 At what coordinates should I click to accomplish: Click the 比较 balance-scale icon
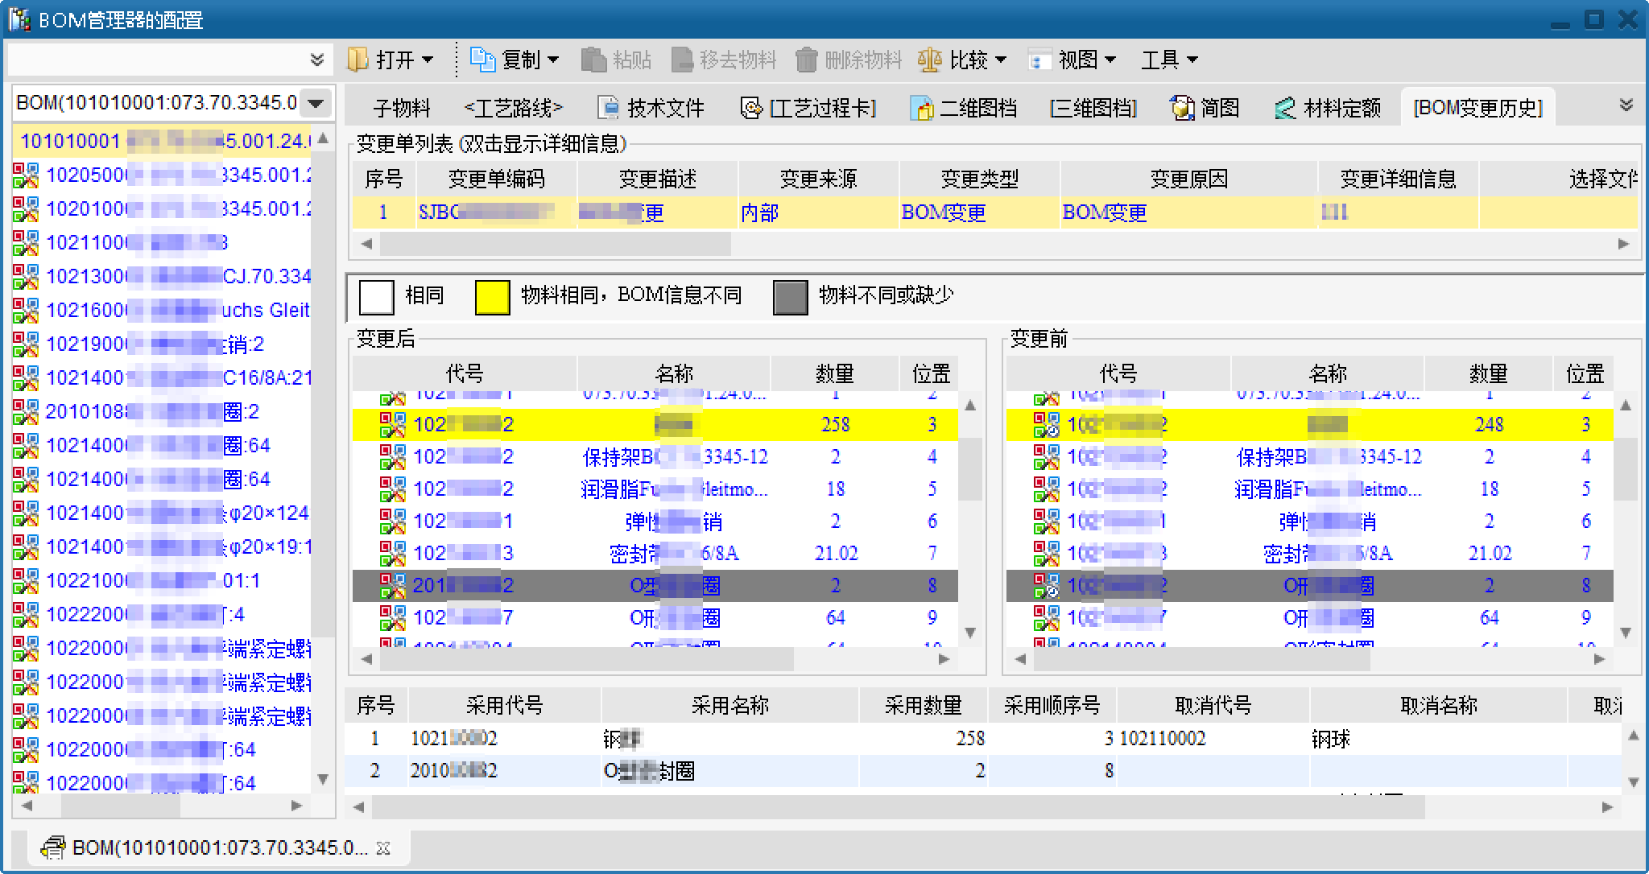coord(930,60)
